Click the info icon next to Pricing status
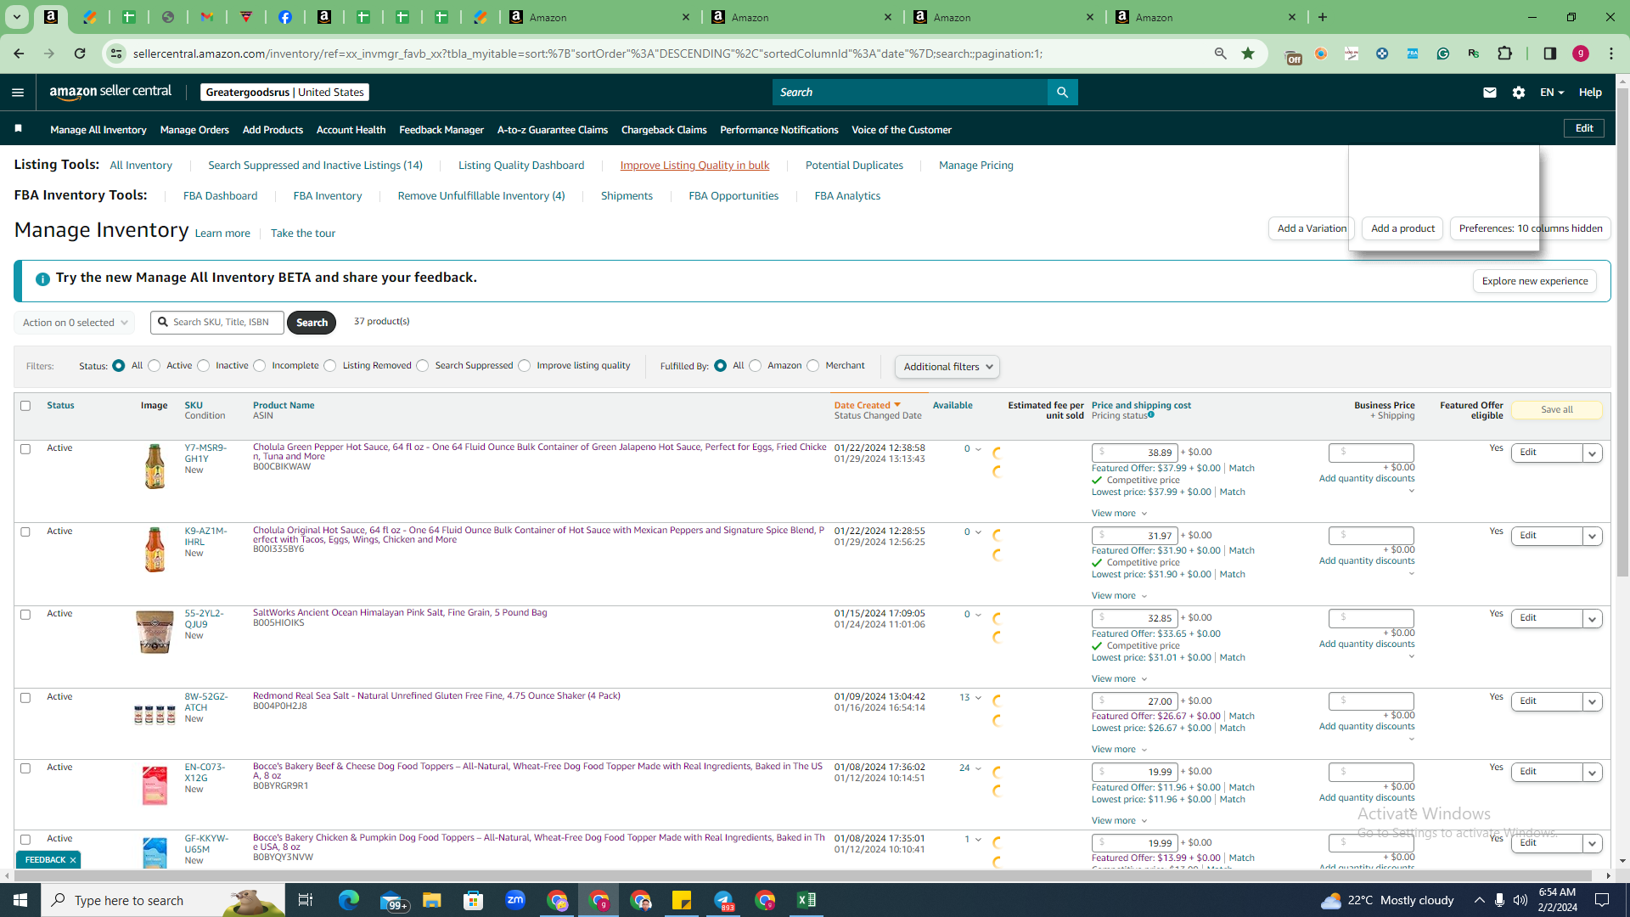Screen dimensions: 1630x917 (1151, 415)
